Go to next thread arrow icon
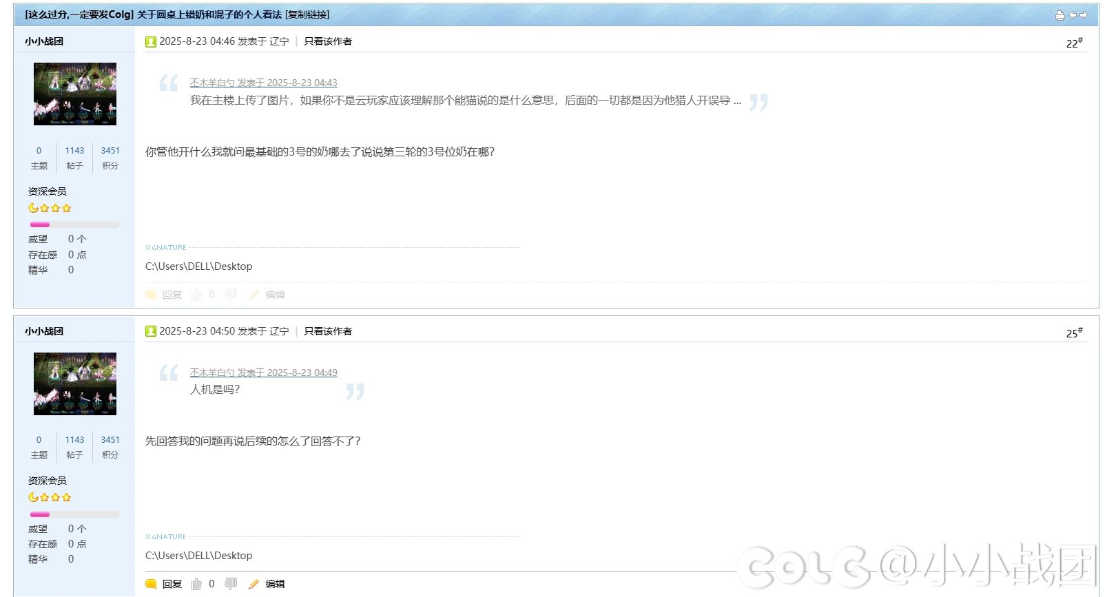Screen dimensions: 1105x597 tap(1083, 14)
